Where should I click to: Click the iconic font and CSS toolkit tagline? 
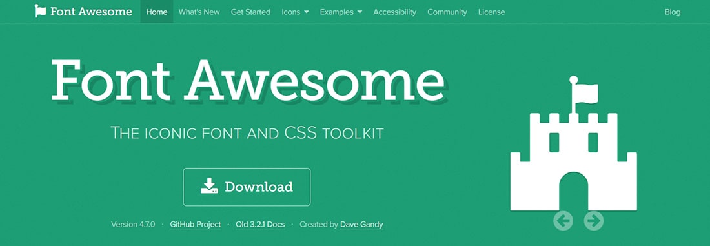[247, 133]
